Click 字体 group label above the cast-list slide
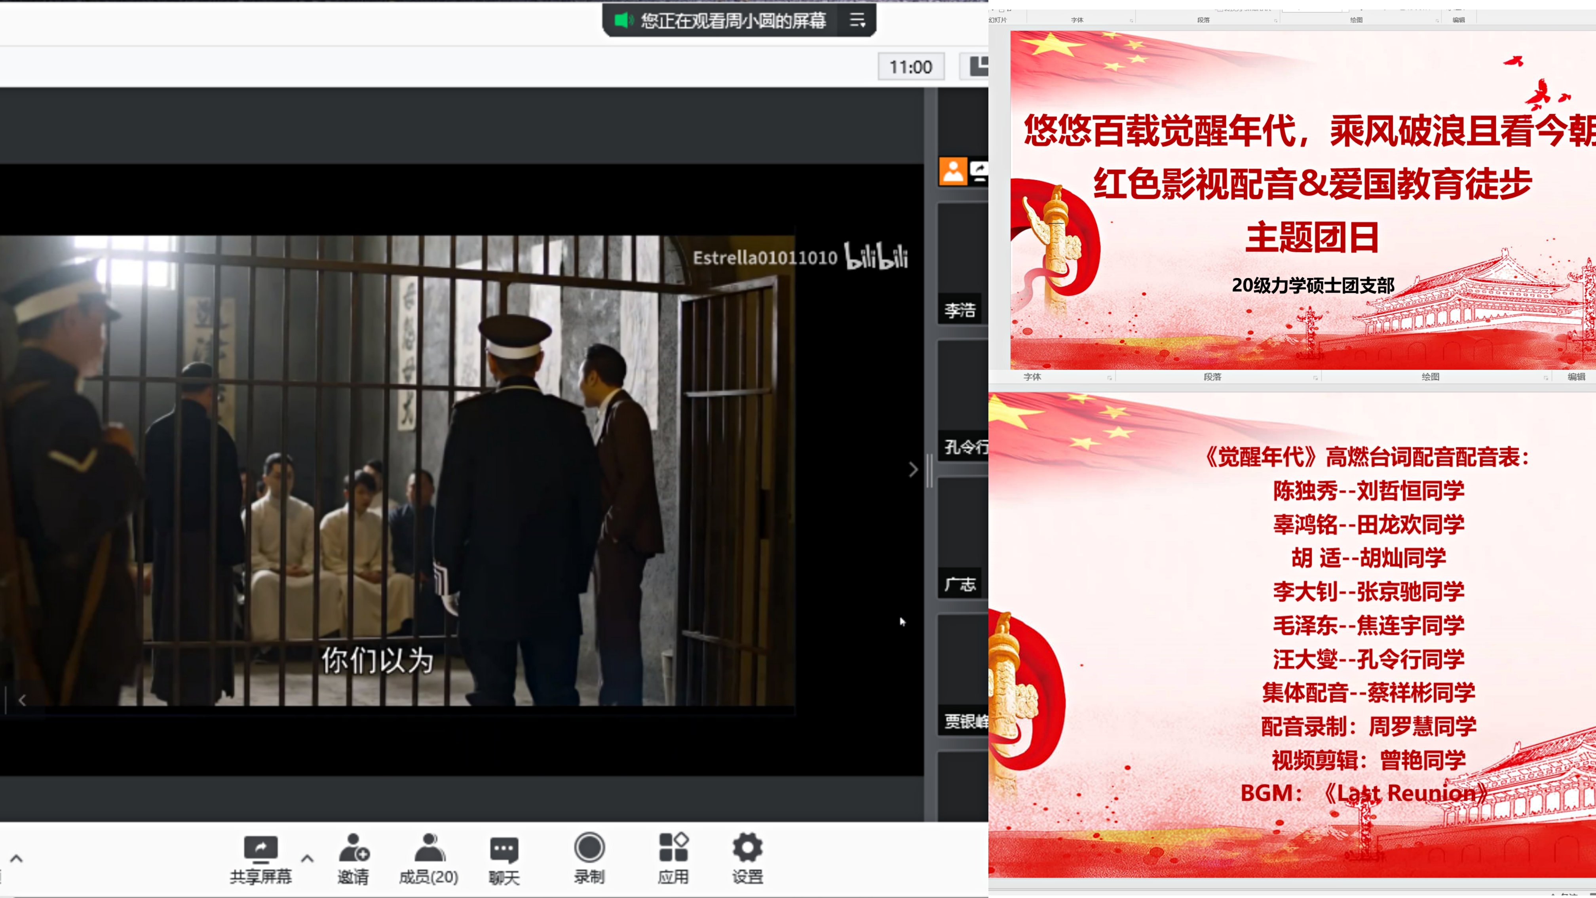The height and width of the screenshot is (898, 1596). click(x=1032, y=377)
